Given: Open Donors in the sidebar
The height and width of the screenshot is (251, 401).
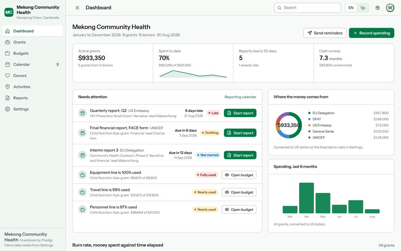Looking at the screenshot, I should pyautogui.click(x=33, y=76).
